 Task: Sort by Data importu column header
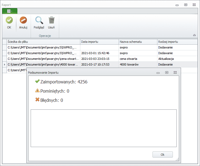(x=99, y=42)
